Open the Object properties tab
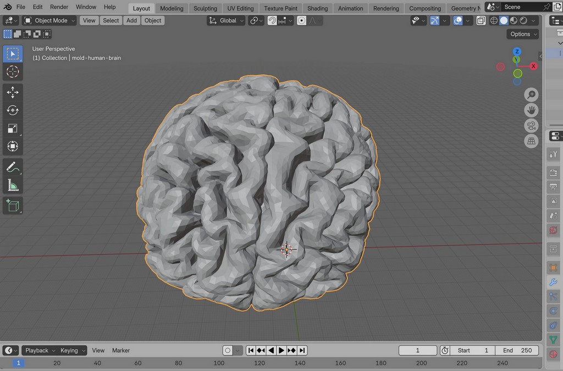Viewport: 563px width, 371px height. (x=553, y=267)
